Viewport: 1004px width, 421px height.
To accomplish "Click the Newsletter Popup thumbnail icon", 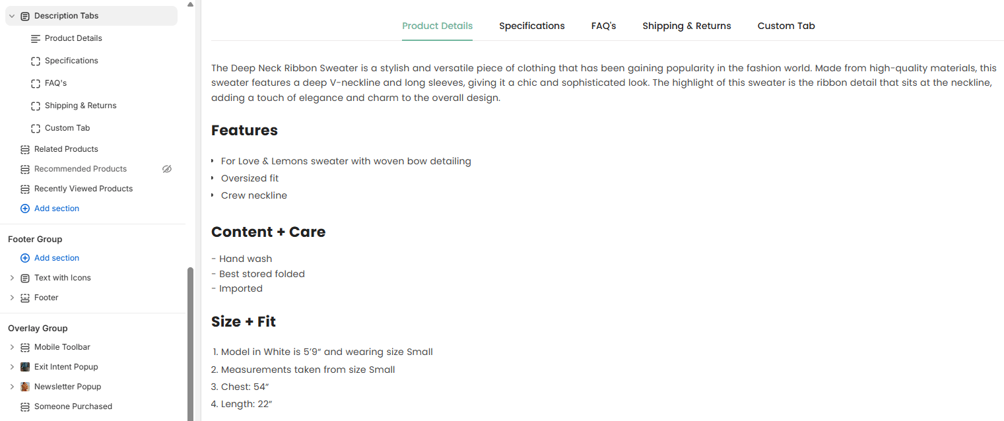I will [x=25, y=387].
